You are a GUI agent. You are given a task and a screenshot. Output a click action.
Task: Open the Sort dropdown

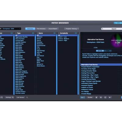(x=83, y=97)
